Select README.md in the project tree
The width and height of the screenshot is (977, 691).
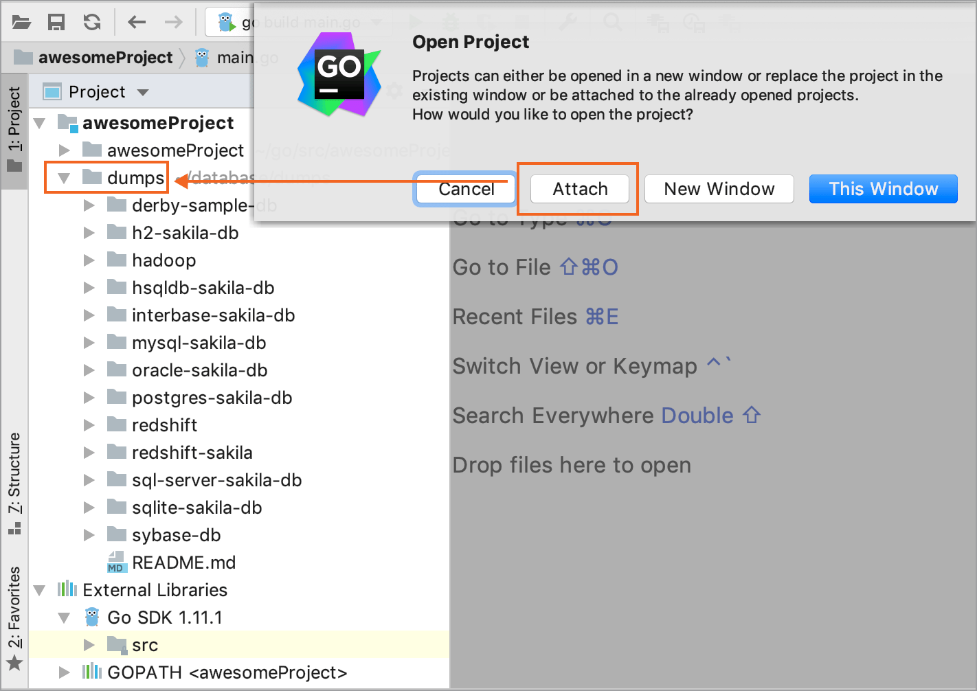click(x=183, y=562)
